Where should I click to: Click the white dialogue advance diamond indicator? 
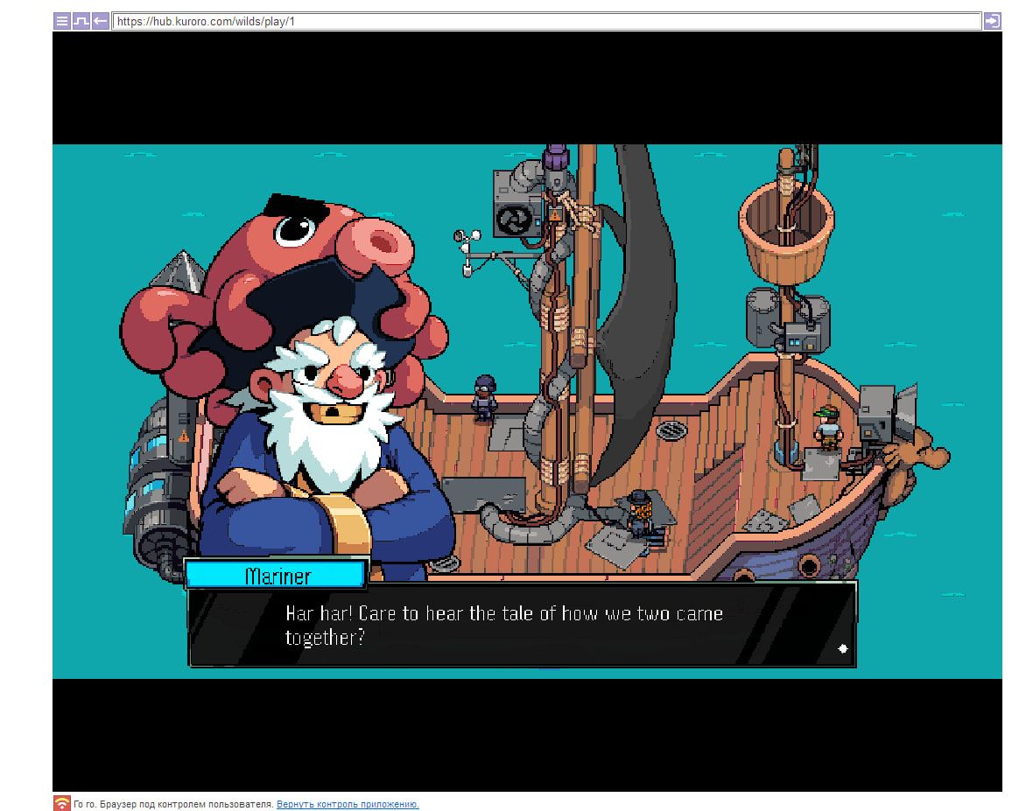[842, 648]
